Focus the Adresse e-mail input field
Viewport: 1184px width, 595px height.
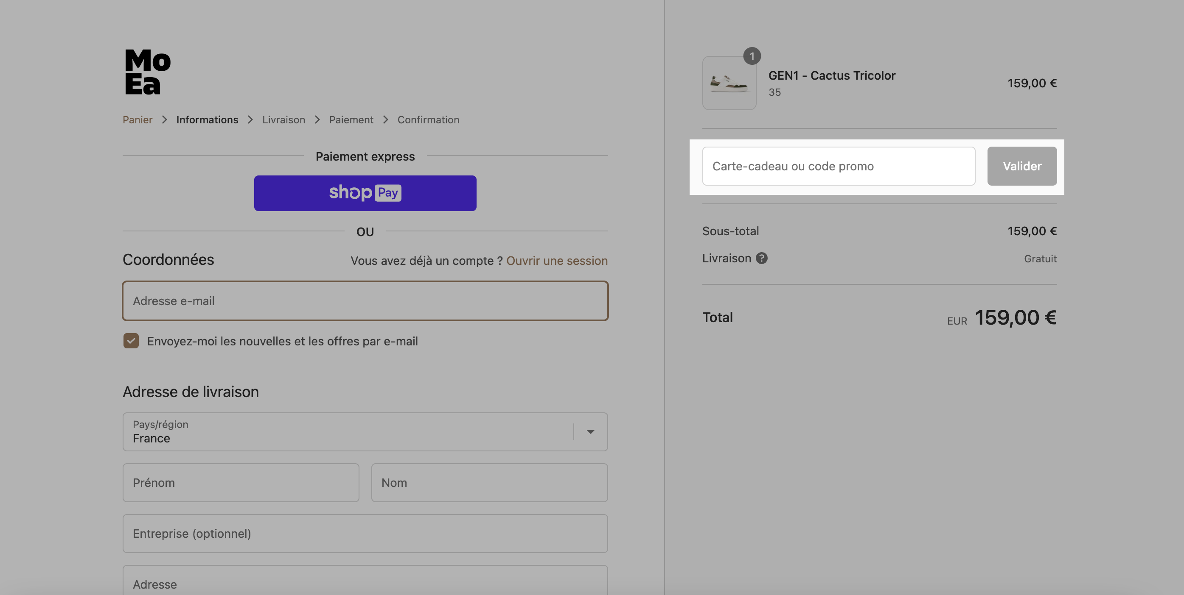click(365, 301)
